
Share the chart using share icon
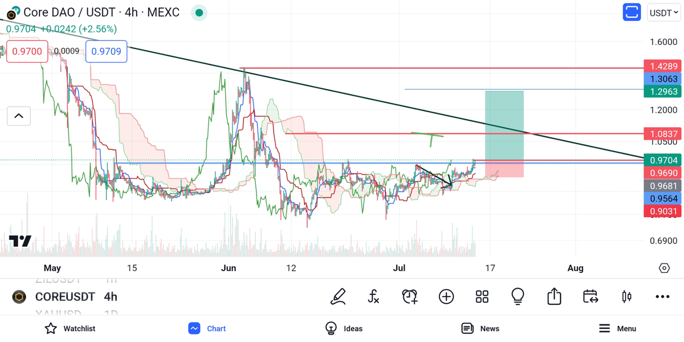tap(554, 296)
